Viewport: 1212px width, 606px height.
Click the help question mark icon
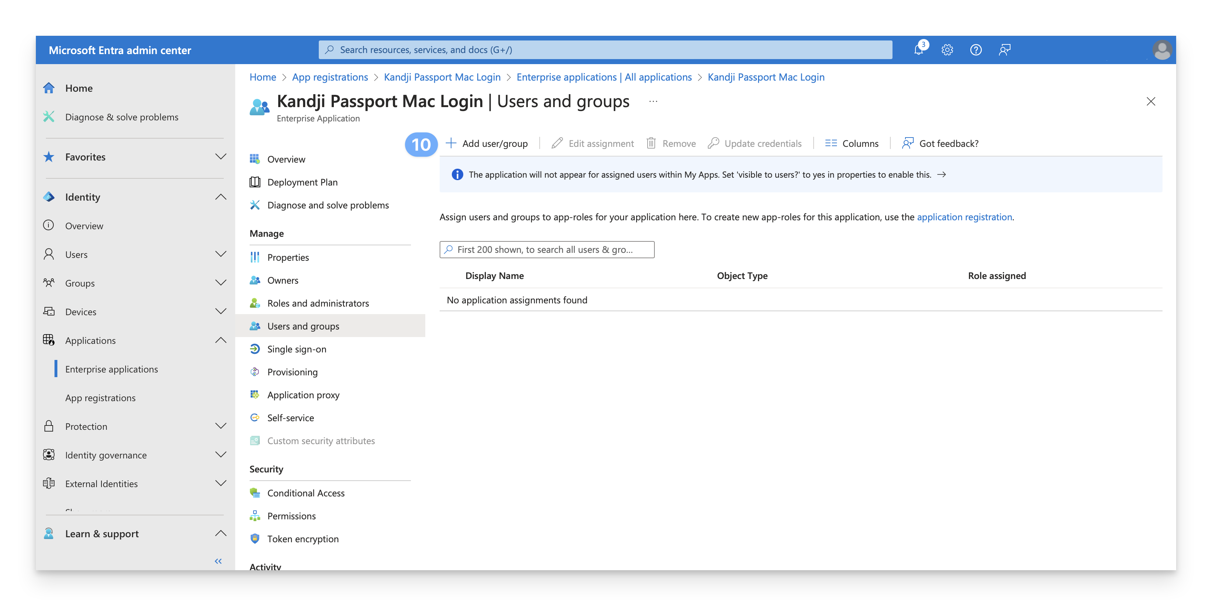(976, 50)
